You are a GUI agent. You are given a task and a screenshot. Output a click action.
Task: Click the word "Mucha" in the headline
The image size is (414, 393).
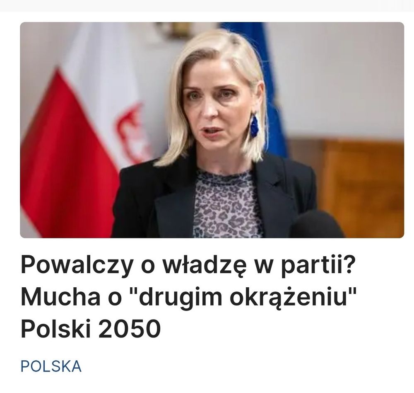tap(60, 297)
